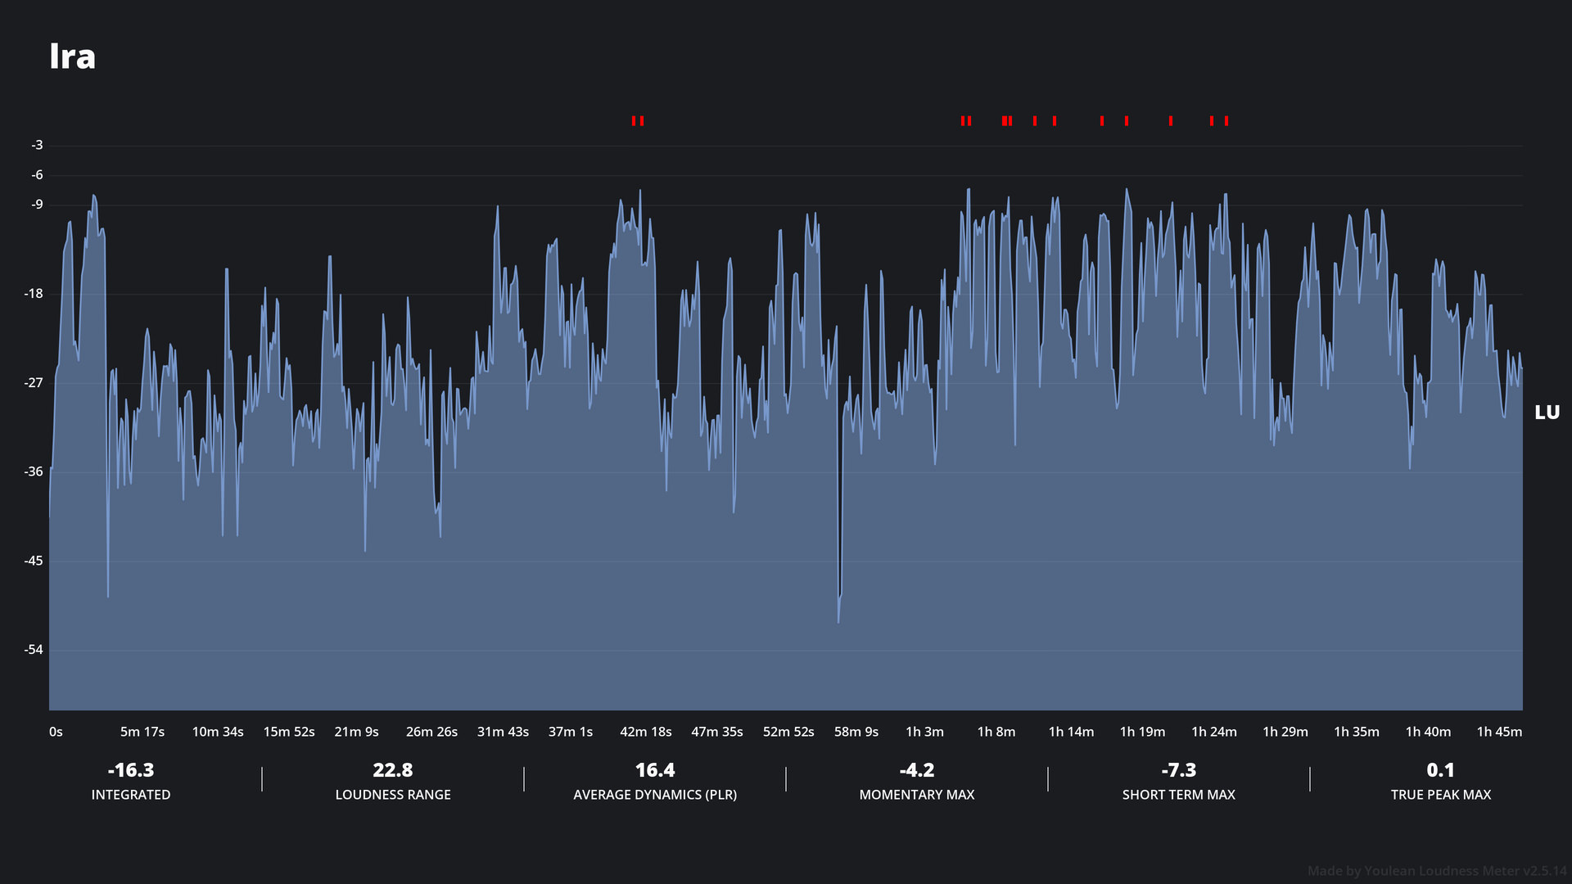Click the rightmost red true-peak clip marker

pos(1226,121)
